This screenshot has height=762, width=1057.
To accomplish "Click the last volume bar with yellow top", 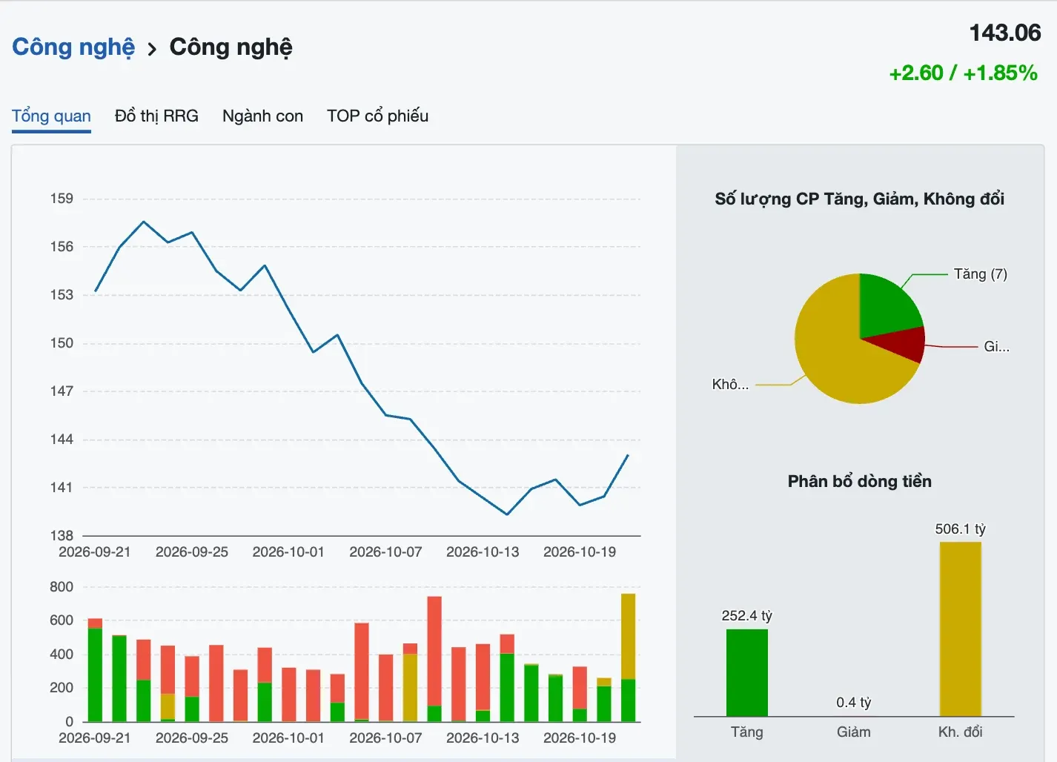I will point(628,657).
